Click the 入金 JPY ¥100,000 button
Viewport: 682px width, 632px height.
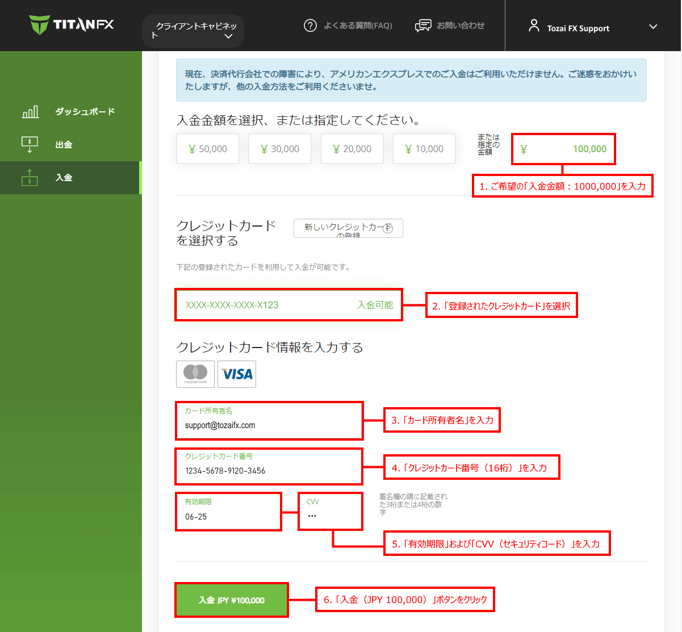tap(231, 599)
